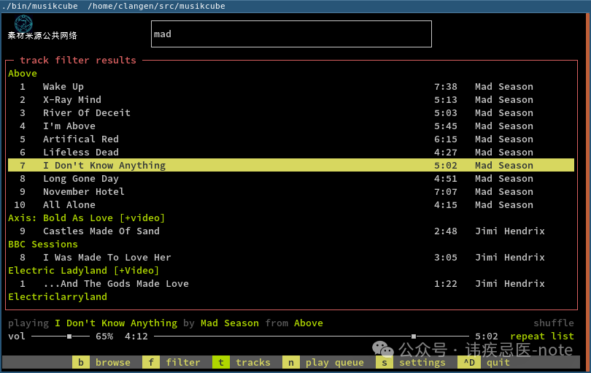
Task: Select track 'Artifical Red'
Action: (291, 139)
